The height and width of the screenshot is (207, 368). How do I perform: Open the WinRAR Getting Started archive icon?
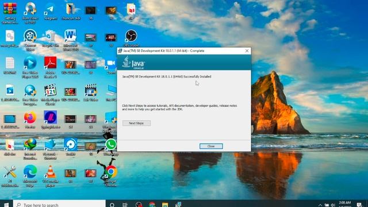(10, 13)
